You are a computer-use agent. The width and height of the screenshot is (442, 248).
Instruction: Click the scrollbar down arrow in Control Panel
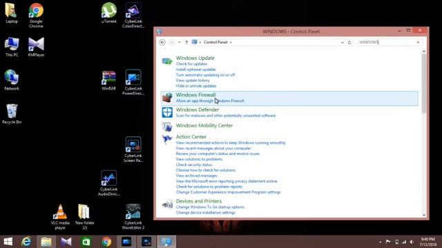(423, 215)
